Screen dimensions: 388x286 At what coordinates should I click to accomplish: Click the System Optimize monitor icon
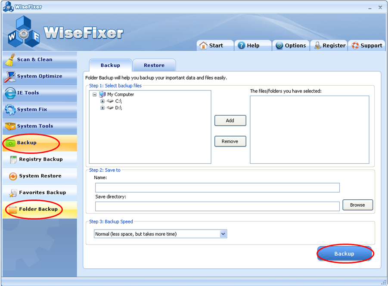(x=10, y=76)
